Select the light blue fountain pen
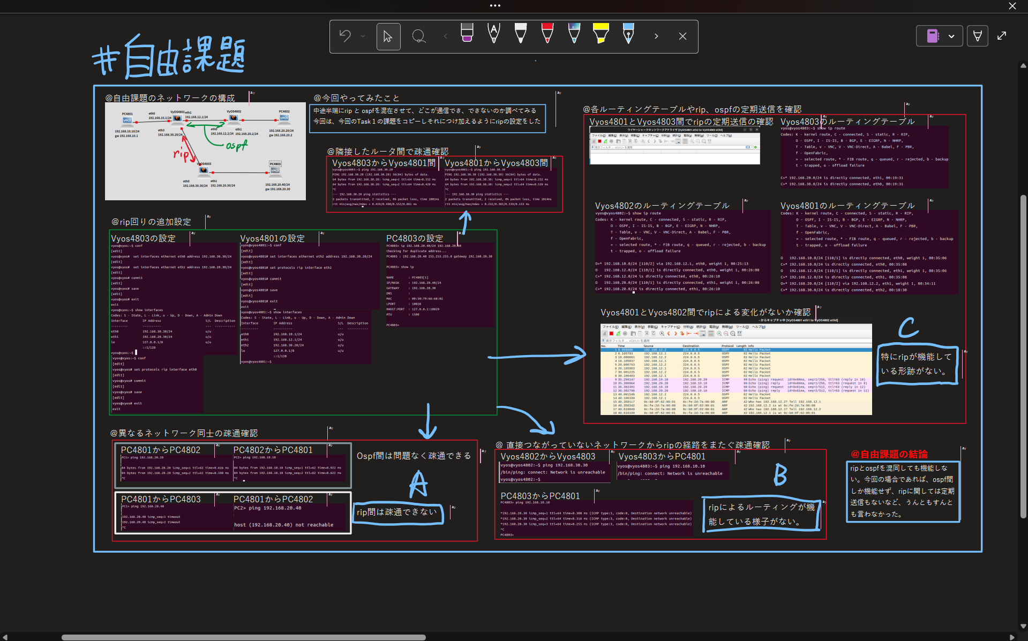 pos(628,33)
